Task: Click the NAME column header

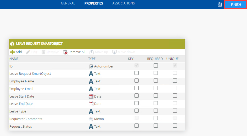Action: [14, 59]
